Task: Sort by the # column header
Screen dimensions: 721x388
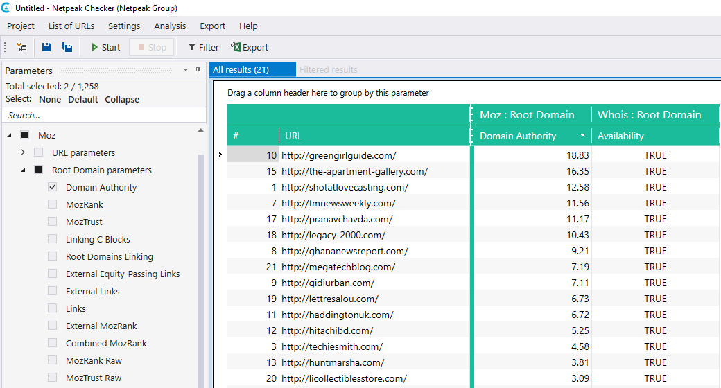Action: [x=253, y=136]
